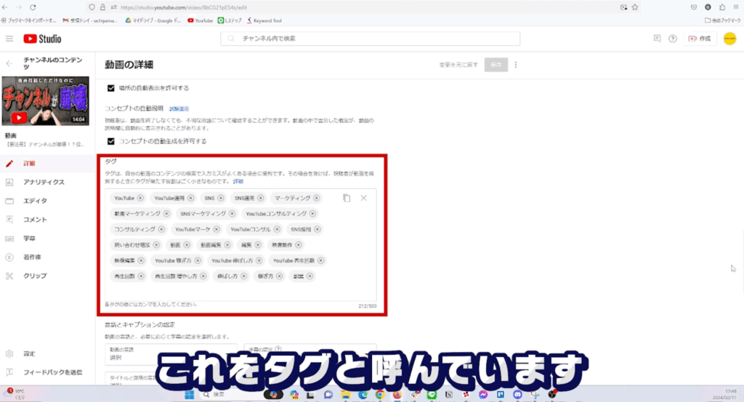Toggle 'コンセプトの自動生成を許可する' checkbox
The image size is (744, 402).
point(111,141)
